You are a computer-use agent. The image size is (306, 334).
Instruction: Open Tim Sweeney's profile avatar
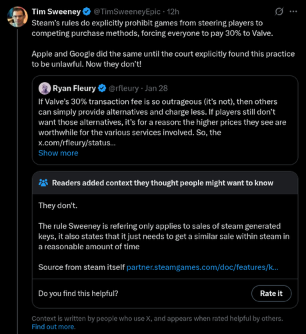[17, 17]
